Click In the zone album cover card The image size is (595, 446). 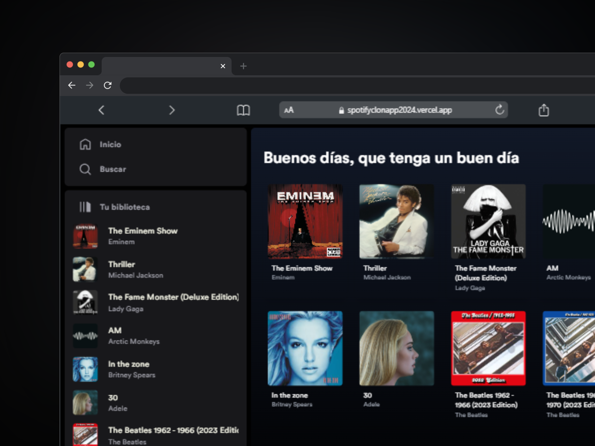pyautogui.click(x=305, y=348)
